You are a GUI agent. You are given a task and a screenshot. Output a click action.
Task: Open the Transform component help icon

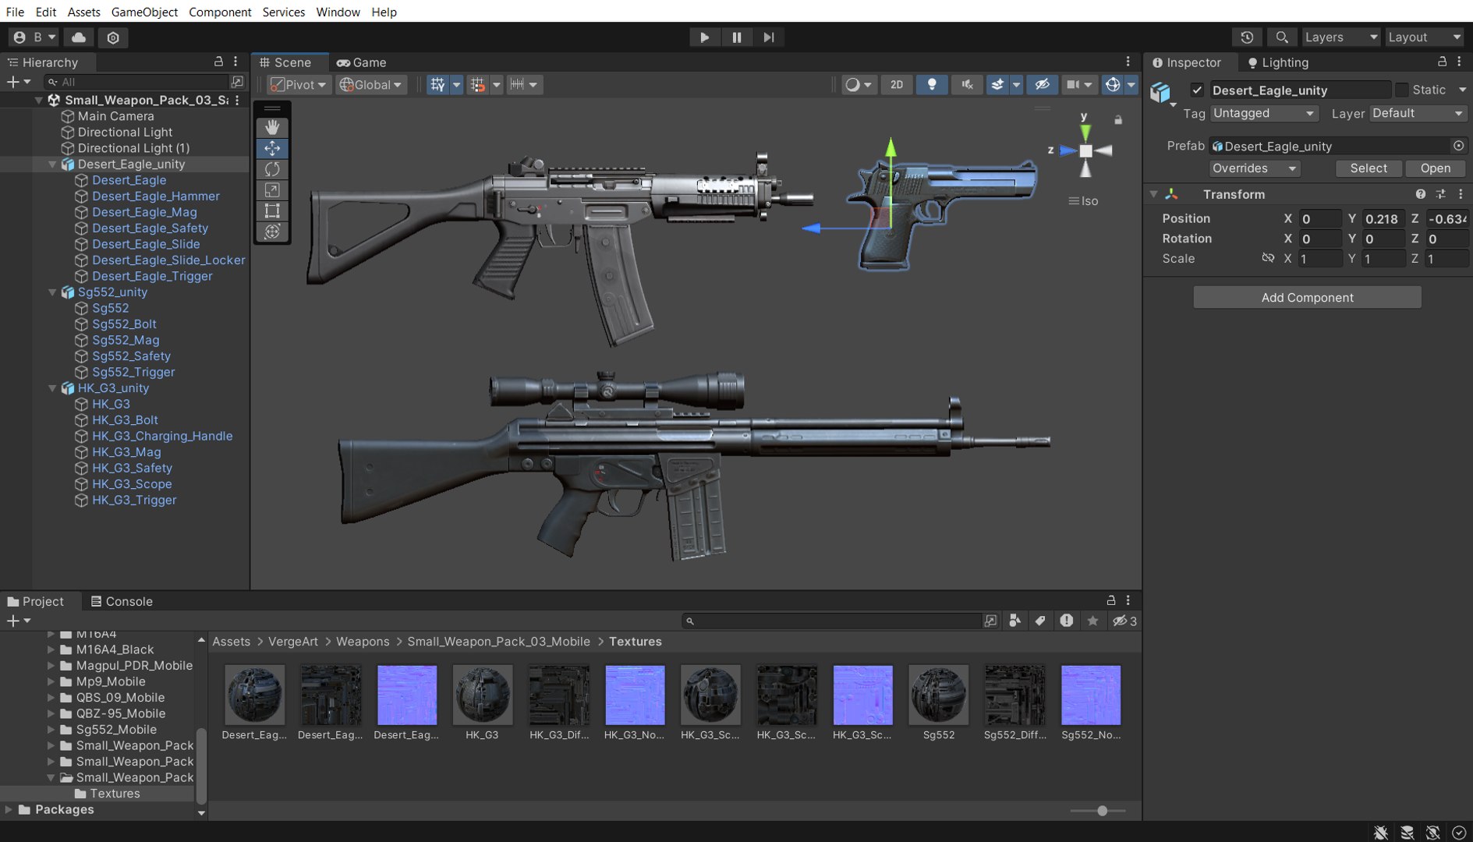coord(1421,194)
